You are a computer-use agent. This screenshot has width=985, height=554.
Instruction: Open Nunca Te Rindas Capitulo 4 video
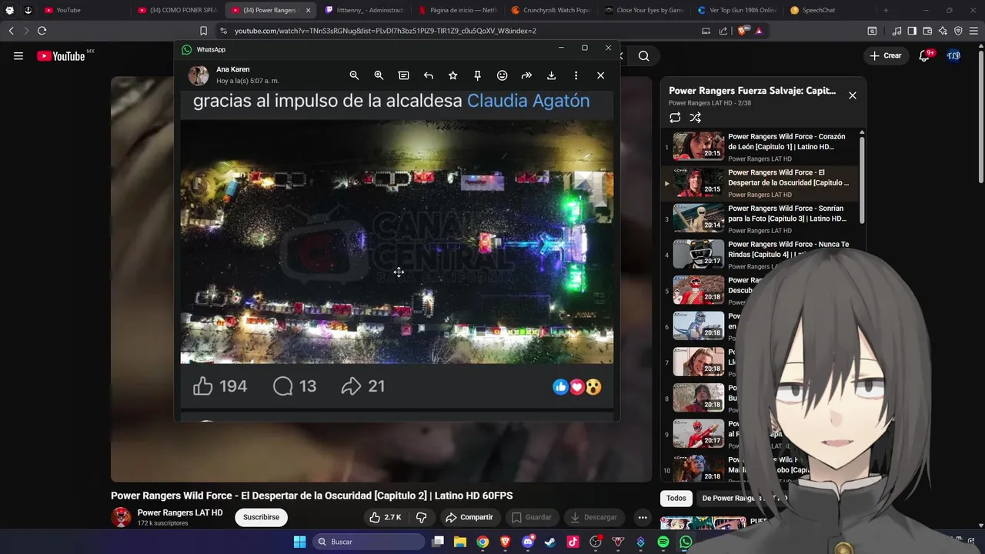(x=761, y=255)
